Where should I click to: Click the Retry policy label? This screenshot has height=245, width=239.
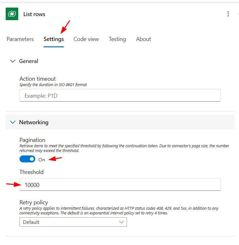pos(34,202)
